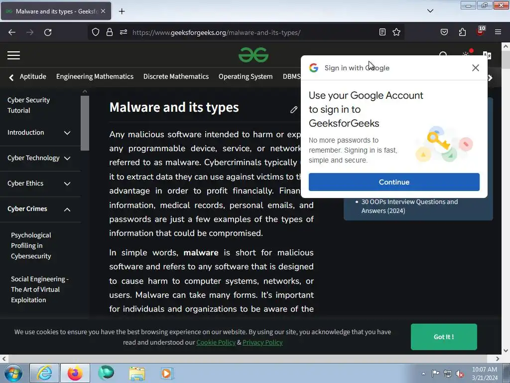Open Psychological Profiling in Cybersecurity article
510x383 pixels.
pos(31,245)
